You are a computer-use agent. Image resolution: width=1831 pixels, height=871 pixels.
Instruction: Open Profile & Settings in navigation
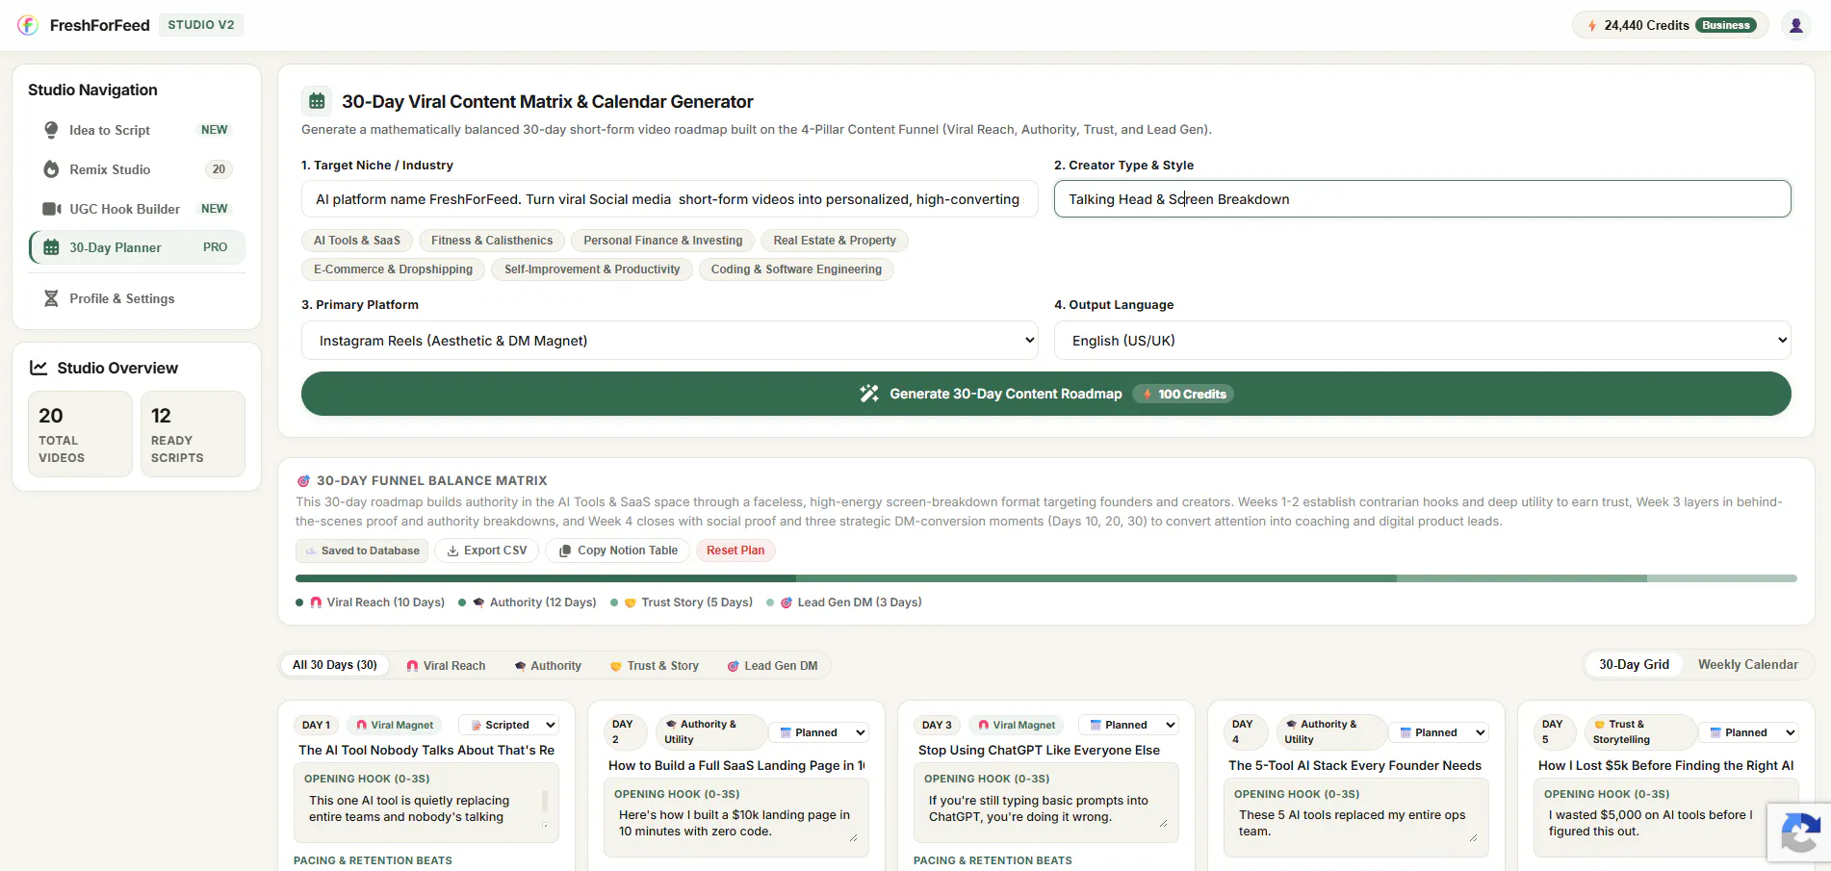point(137,298)
